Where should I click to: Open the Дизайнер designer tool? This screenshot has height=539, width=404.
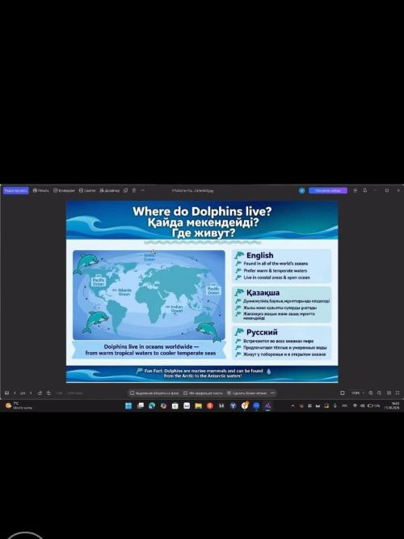110,190
